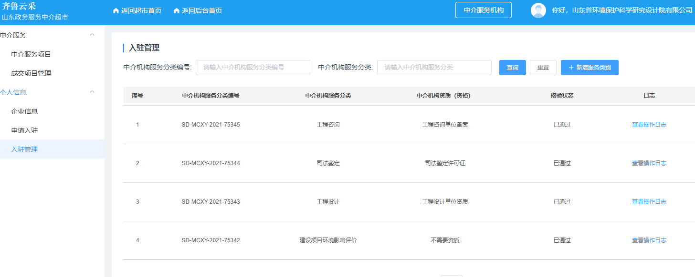View operation log for 工程设计 row
695x277 pixels.
649,202
